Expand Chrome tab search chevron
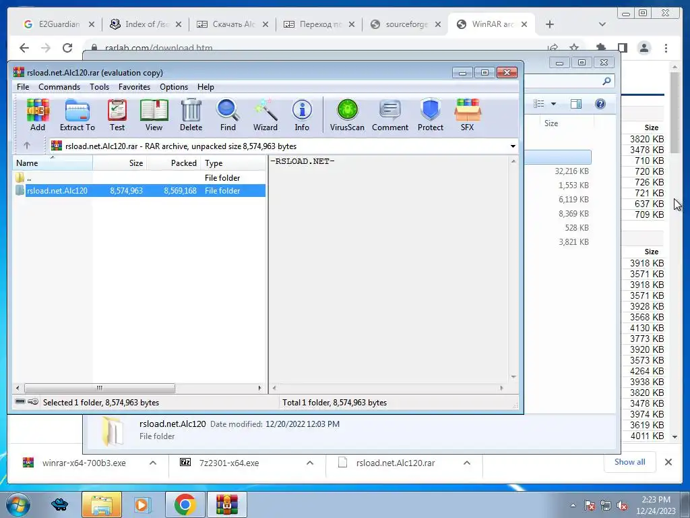690x518 pixels. 602,24
